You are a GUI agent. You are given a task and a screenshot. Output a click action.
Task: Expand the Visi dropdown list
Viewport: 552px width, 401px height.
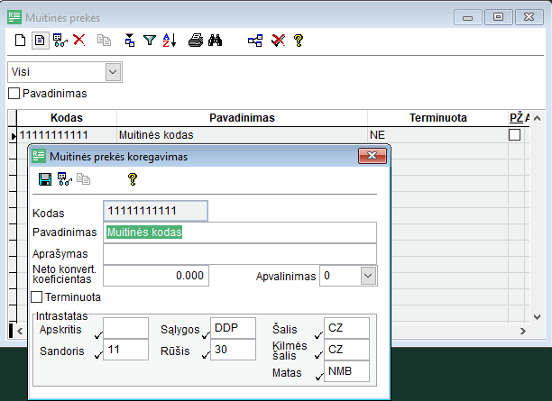113,72
